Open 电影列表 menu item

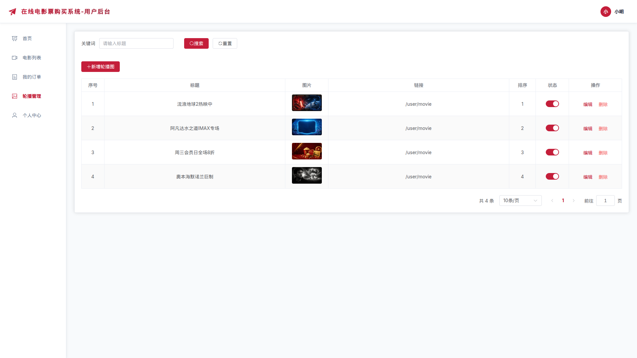33,58
